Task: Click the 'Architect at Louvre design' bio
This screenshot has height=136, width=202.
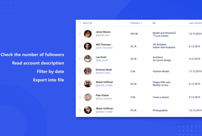Action: (x=162, y=59)
